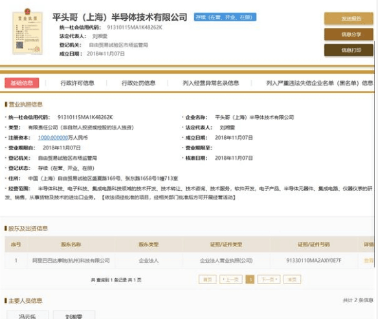This screenshot has width=378, height=319.
Task: Click the 共计 2 条信息 count text
Action: click(358, 300)
